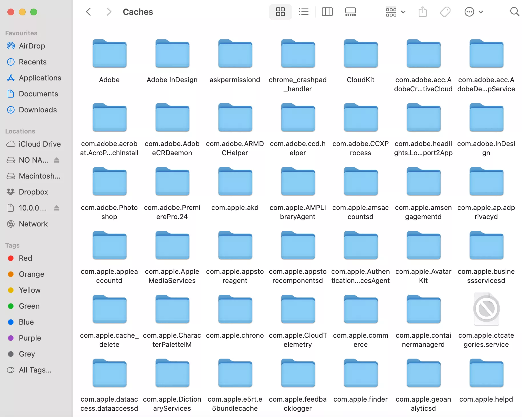Select the Adobe InDesign folder

[172, 54]
